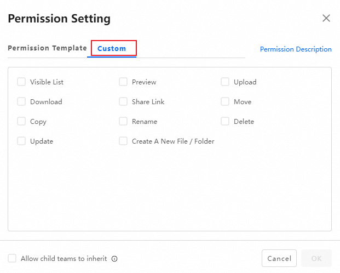Image resolution: width=340 pixels, height=273 pixels.
Task: Click the OK button
Action: click(316, 258)
